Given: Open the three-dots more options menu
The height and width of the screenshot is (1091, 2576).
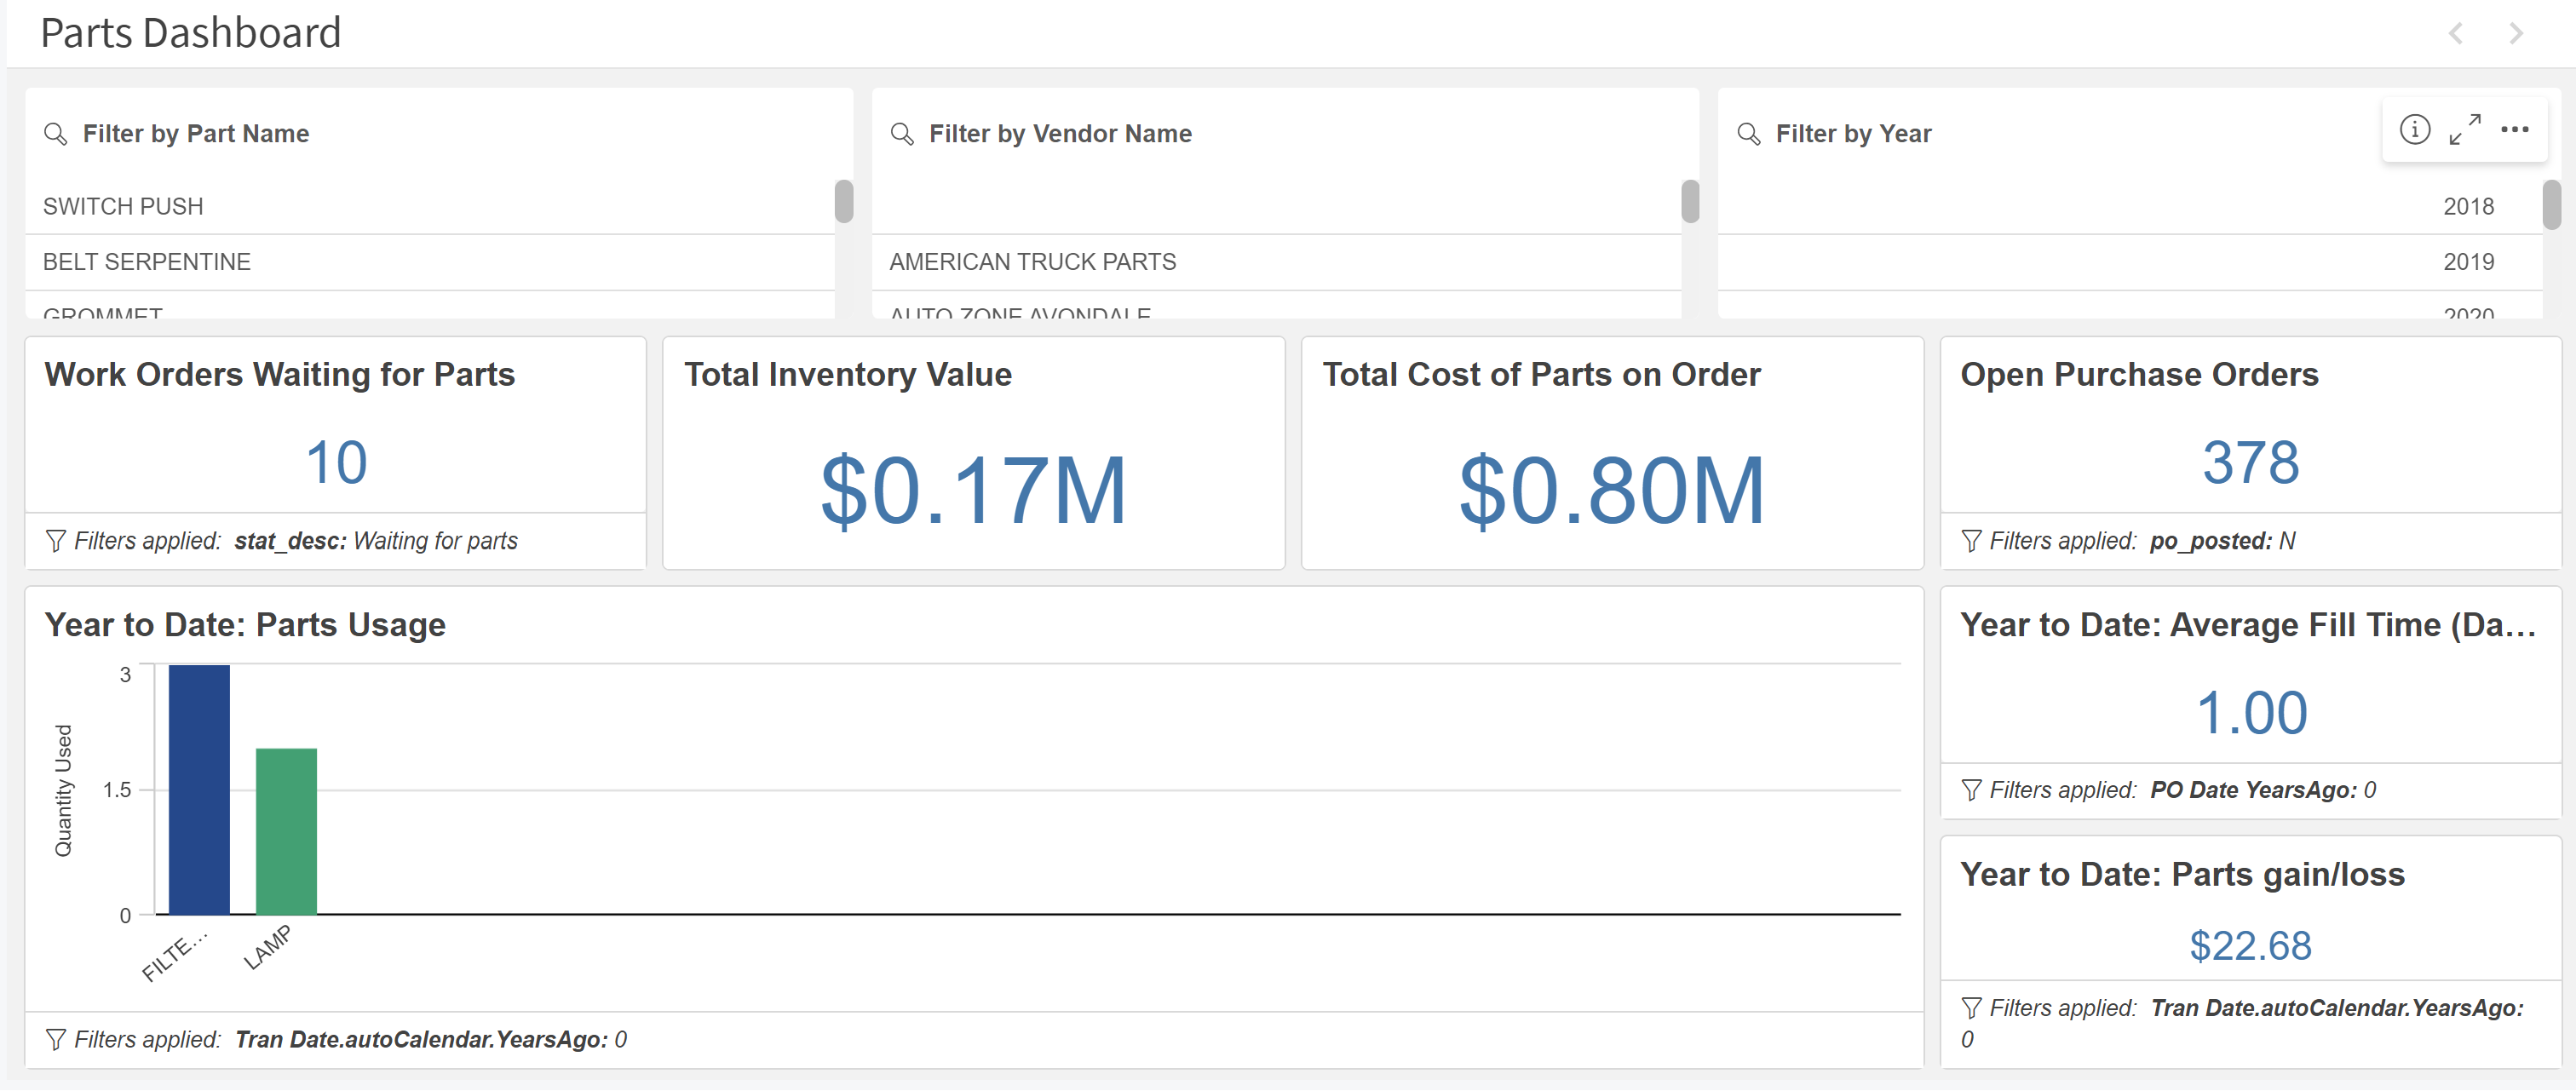Looking at the screenshot, I should pyautogui.click(x=2514, y=129).
